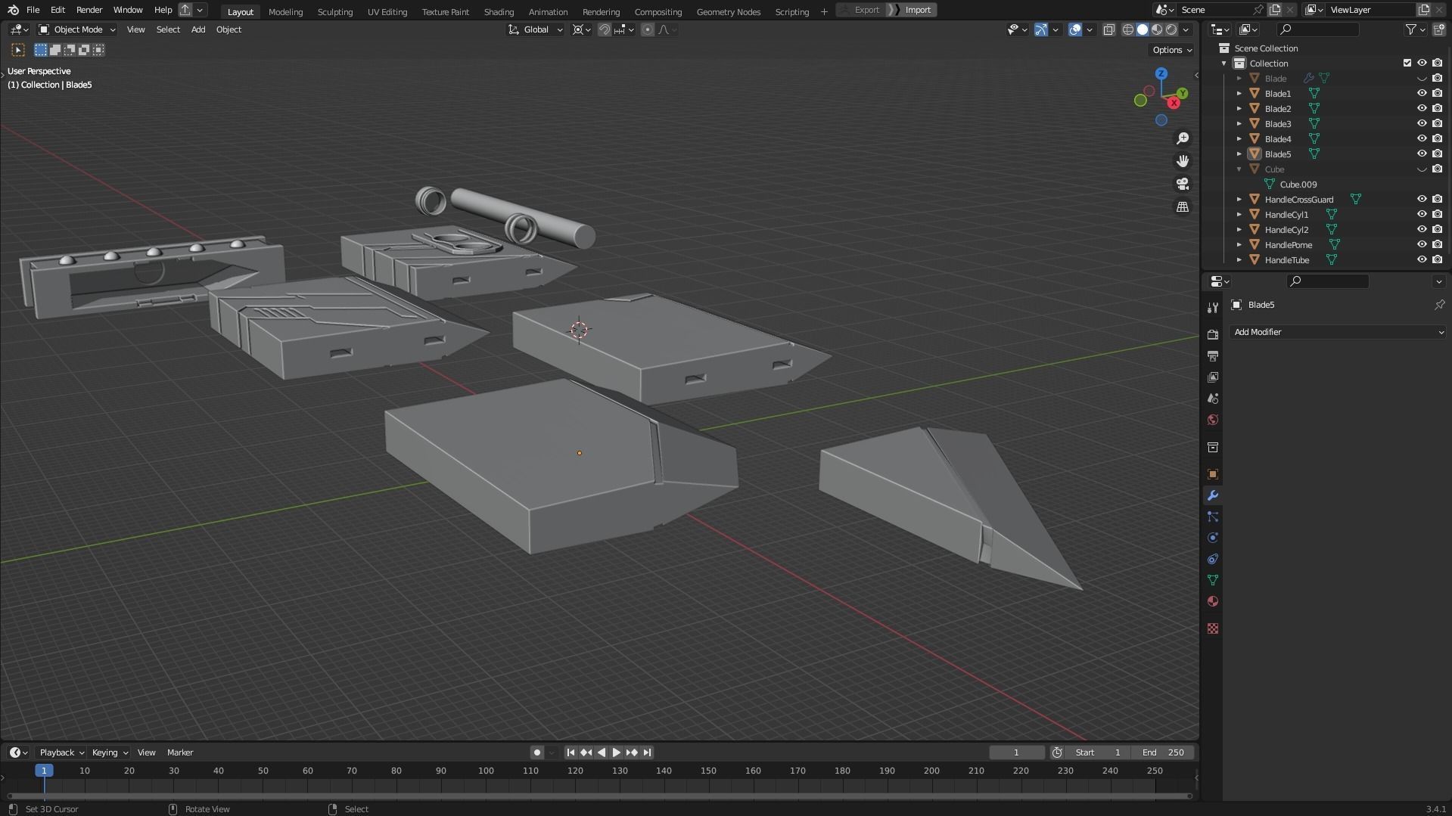1452x816 pixels.
Task: Open the Texture properties checker icon
Action: [1213, 628]
